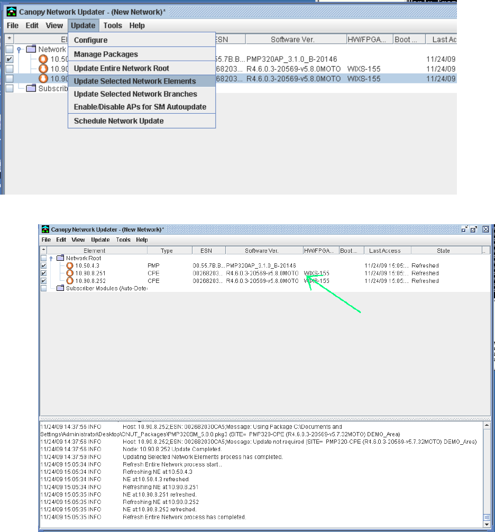The height and width of the screenshot is (532, 495).
Task: Collapse the Network tree node in open-menu window
Action: (20, 50)
